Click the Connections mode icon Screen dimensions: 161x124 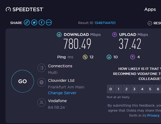pos(41,68)
